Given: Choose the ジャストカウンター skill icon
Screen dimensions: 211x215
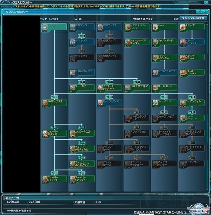Looking at the screenshot, I should coord(155,58).
